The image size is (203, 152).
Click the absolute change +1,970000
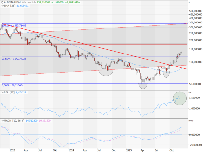pos(57,2)
